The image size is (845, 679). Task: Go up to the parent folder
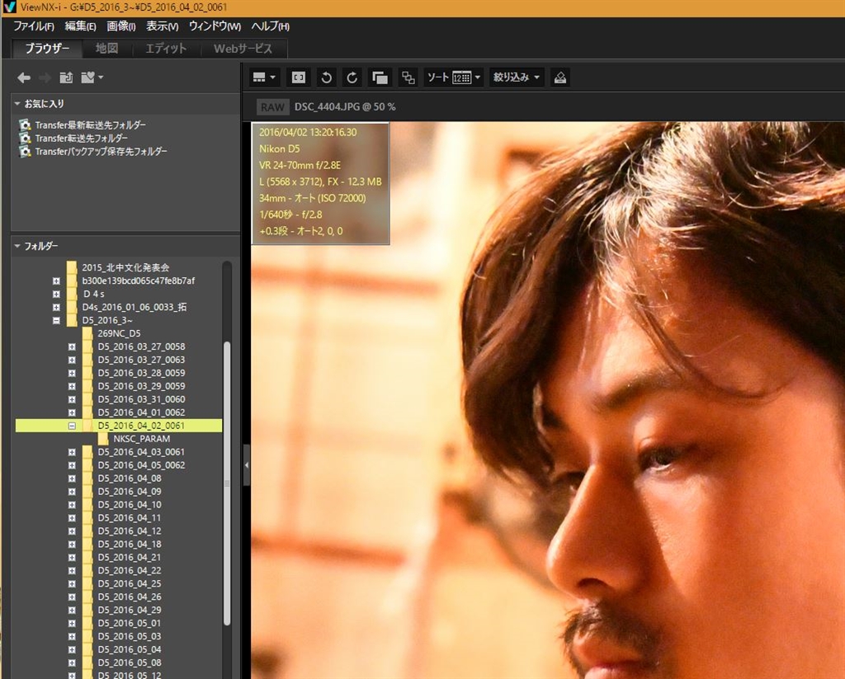(x=66, y=78)
